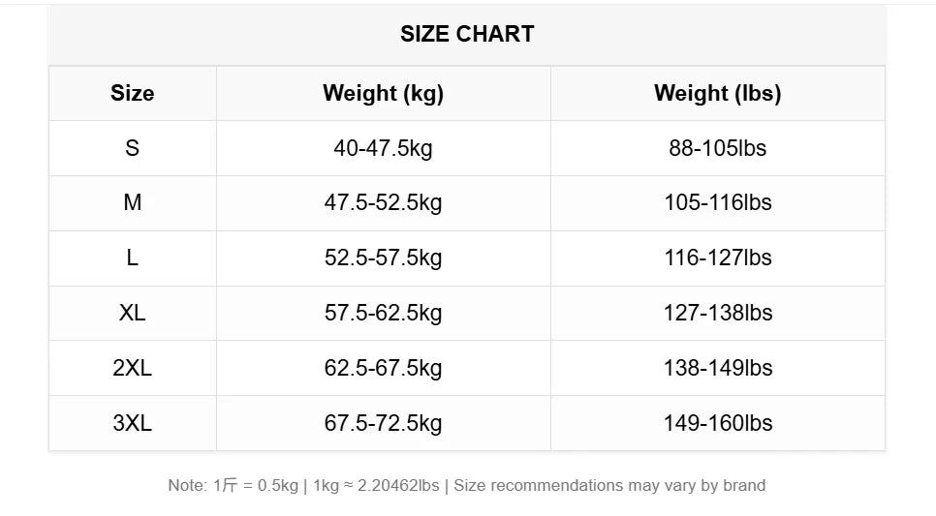Click the 88-105lbs cell
The image size is (936, 516).
(x=717, y=148)
